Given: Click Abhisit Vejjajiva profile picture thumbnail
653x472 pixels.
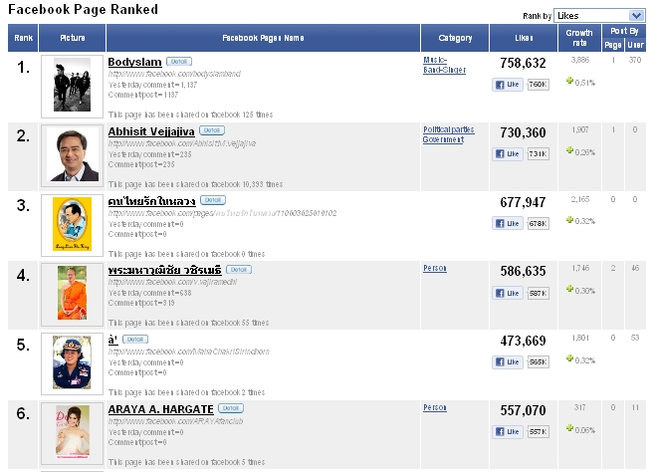Looking at the screenshot, I should pyautogui.click(x=73, y=155).
